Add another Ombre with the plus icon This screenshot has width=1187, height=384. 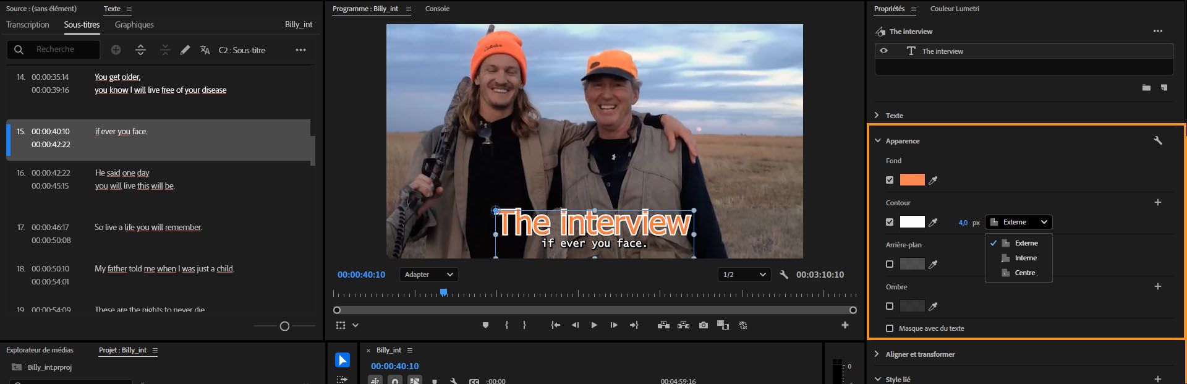(1158, 286)
